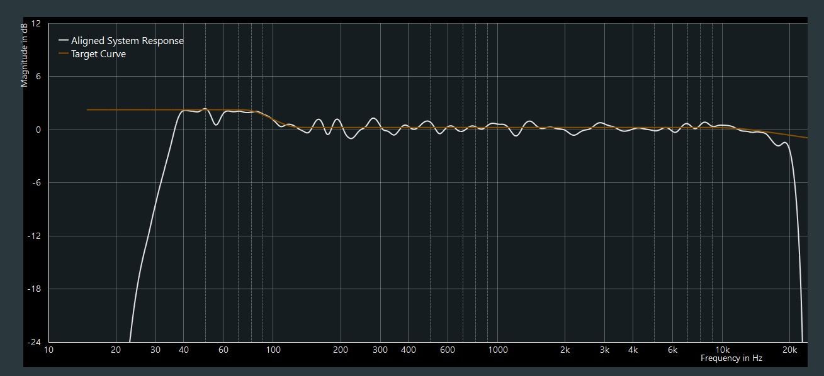Click the white legend line swatch
Screen dimensions: 824x376
[x=64, y=40]
